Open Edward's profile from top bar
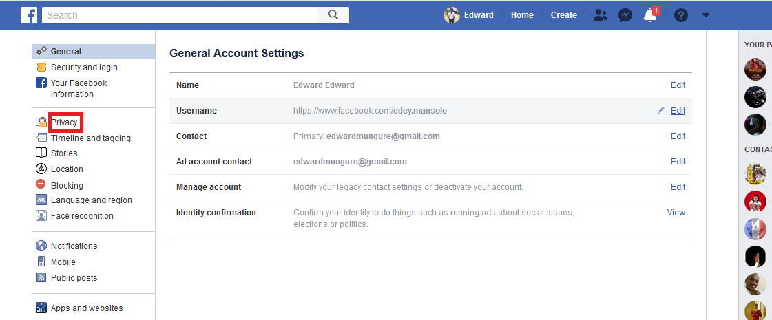772x320 pixels. [x=469, y=15]
